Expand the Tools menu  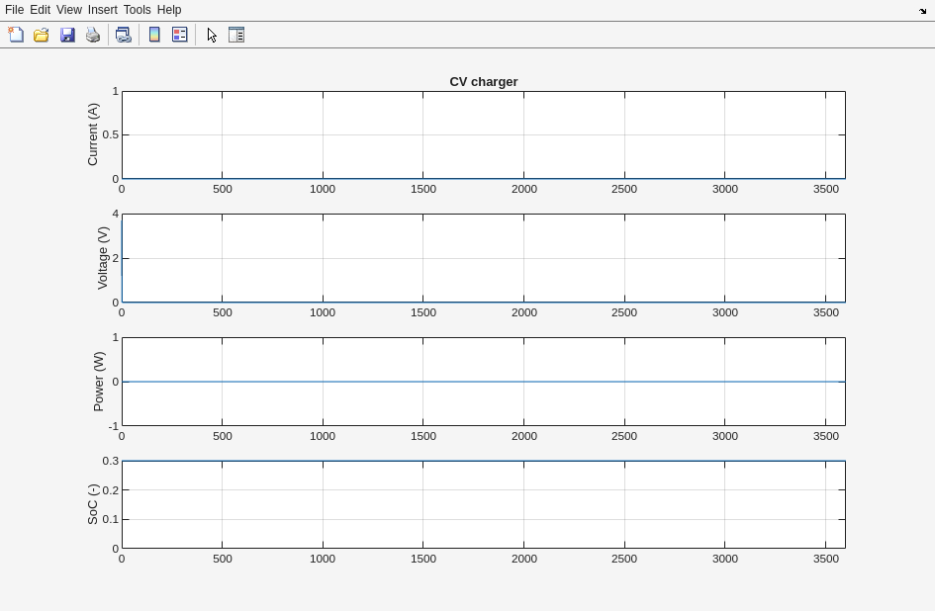[137, 10]
